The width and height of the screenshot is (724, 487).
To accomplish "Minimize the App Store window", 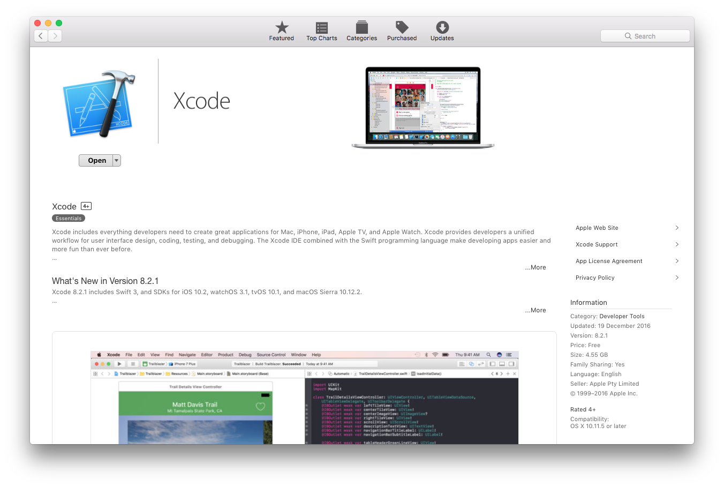I will pyautogui.click(x=48, y=23).
